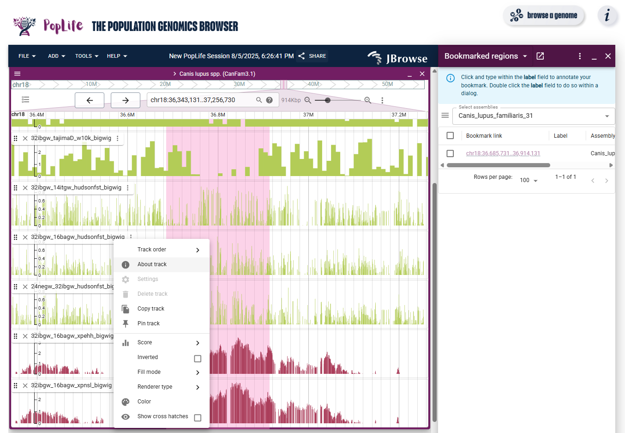Click the zoom out magnifier icon
The height and width of the screenshot is (433, 625).
click(308, 100)
